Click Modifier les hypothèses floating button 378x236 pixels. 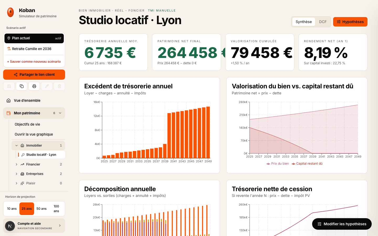(342, 224)
